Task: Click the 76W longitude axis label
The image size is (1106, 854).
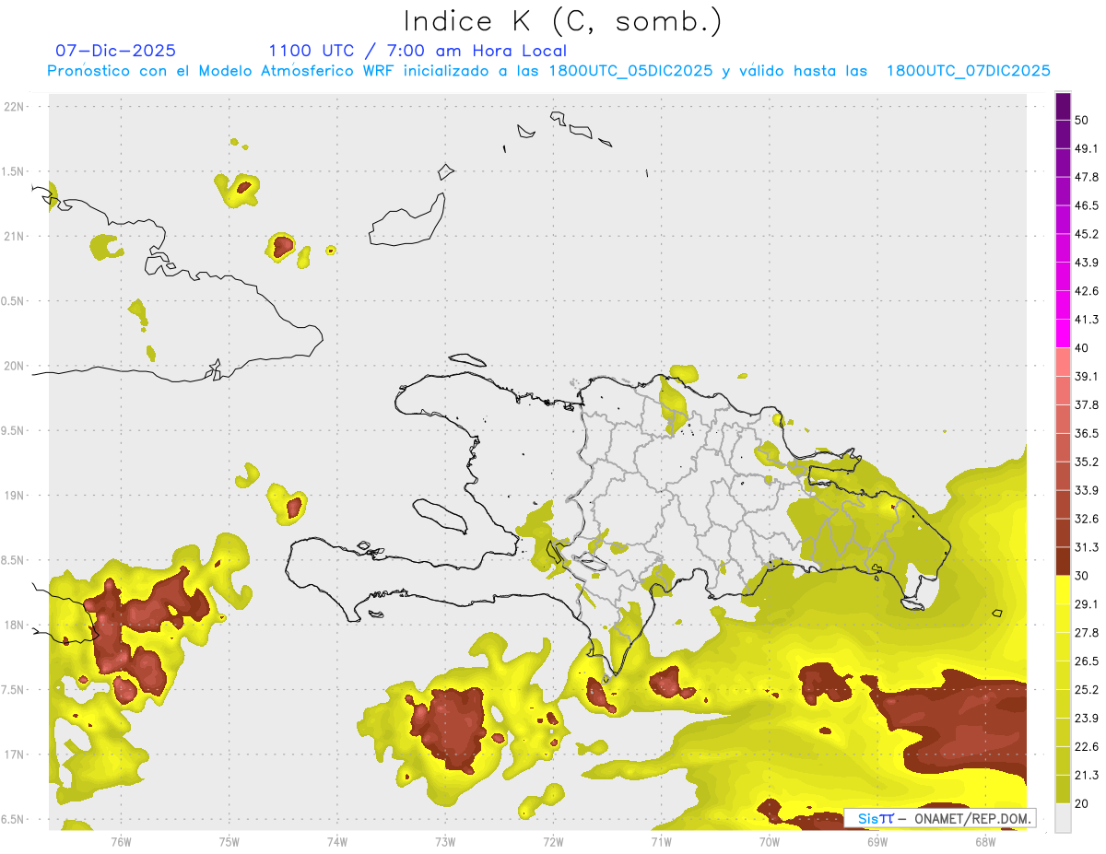Action: click(121, 842)
